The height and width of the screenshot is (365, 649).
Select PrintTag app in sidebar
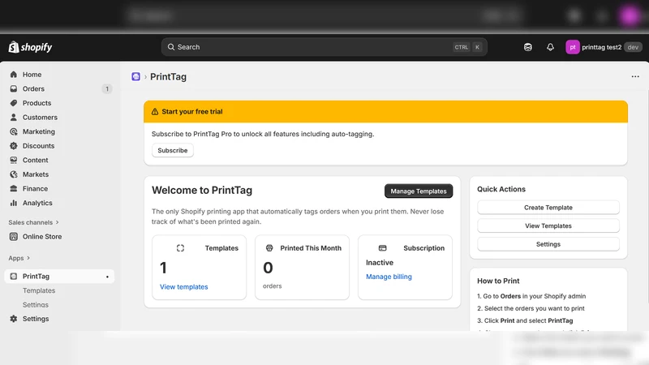click(x=59, y=276)
